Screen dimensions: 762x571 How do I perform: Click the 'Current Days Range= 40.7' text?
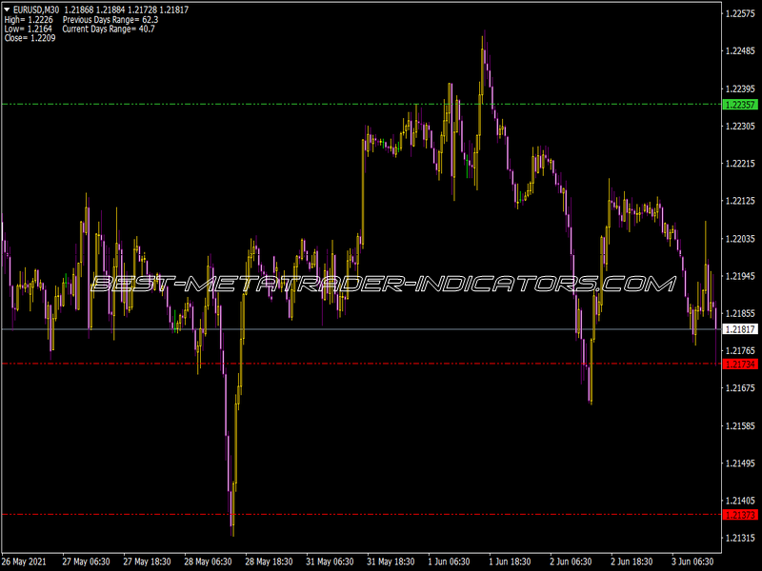(109, 30)
